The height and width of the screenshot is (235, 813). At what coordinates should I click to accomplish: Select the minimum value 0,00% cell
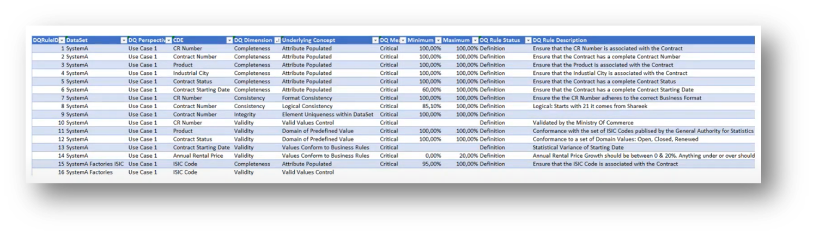pyautogui.click(x=433, y=156)
